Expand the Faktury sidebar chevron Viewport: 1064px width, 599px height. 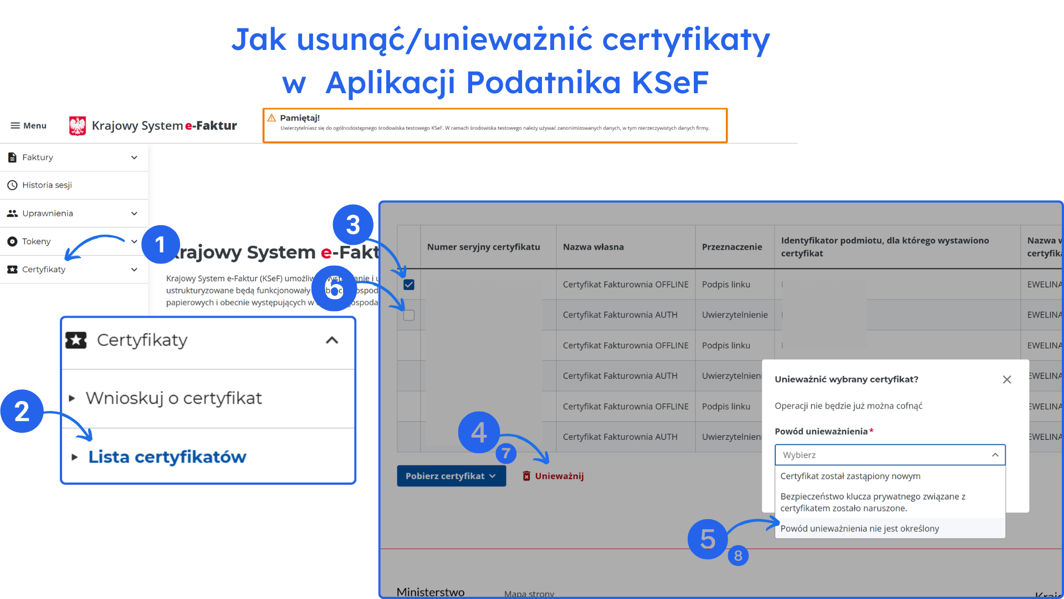pos(134,157)
